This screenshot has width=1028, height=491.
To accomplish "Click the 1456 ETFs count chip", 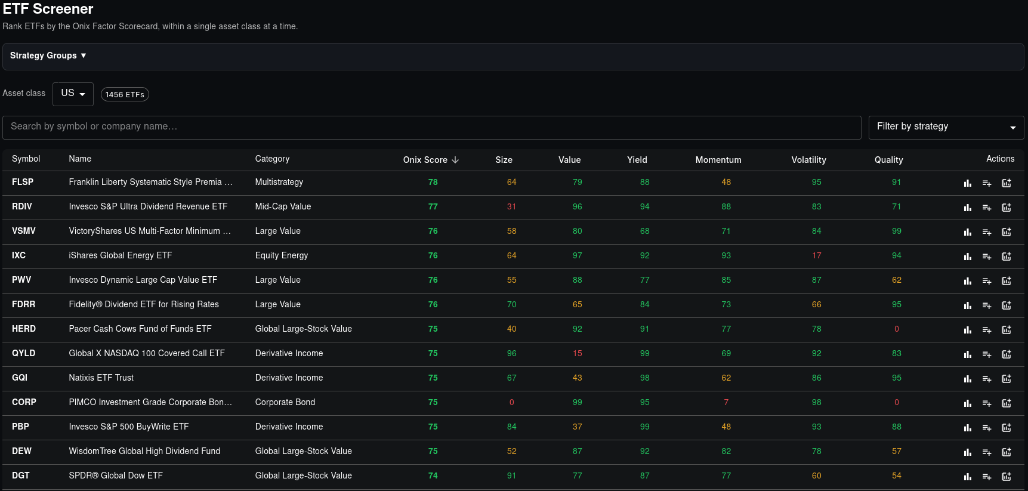I will 125,94.
